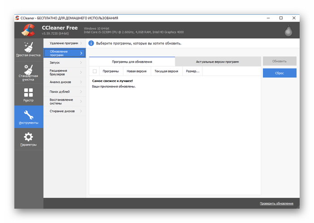314x223 pixels.
Task: Click the CCleaner icon in title bar
Action: pyautogui.click(x=17, y=18)
